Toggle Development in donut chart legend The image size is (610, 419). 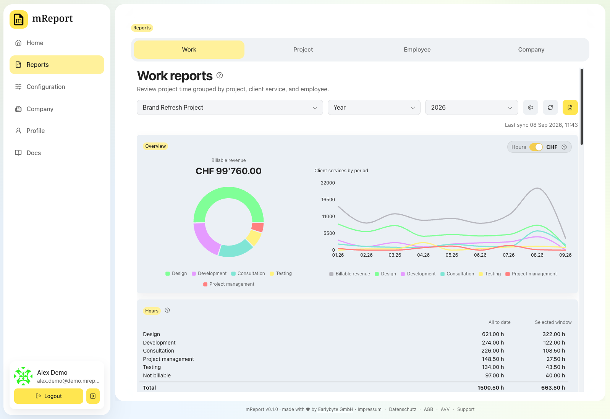[209, 273]
